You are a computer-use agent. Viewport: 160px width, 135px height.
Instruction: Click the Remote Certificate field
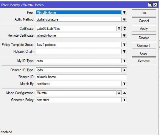click(79, 35)
